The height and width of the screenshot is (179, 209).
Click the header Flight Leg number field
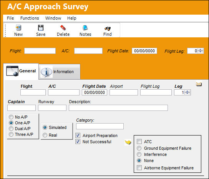192,51
